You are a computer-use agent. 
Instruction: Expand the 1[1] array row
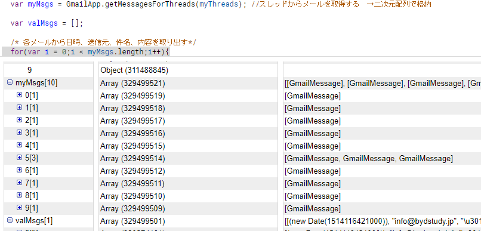click(x=19, y=107)
